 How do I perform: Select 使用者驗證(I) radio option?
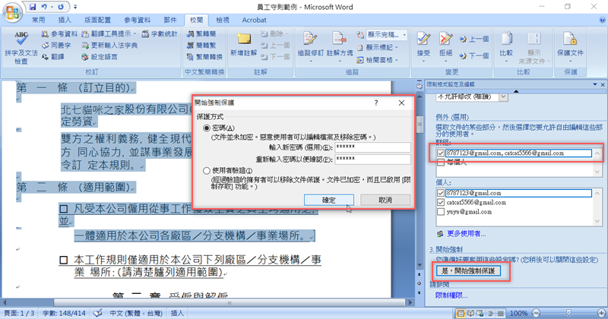207,171
